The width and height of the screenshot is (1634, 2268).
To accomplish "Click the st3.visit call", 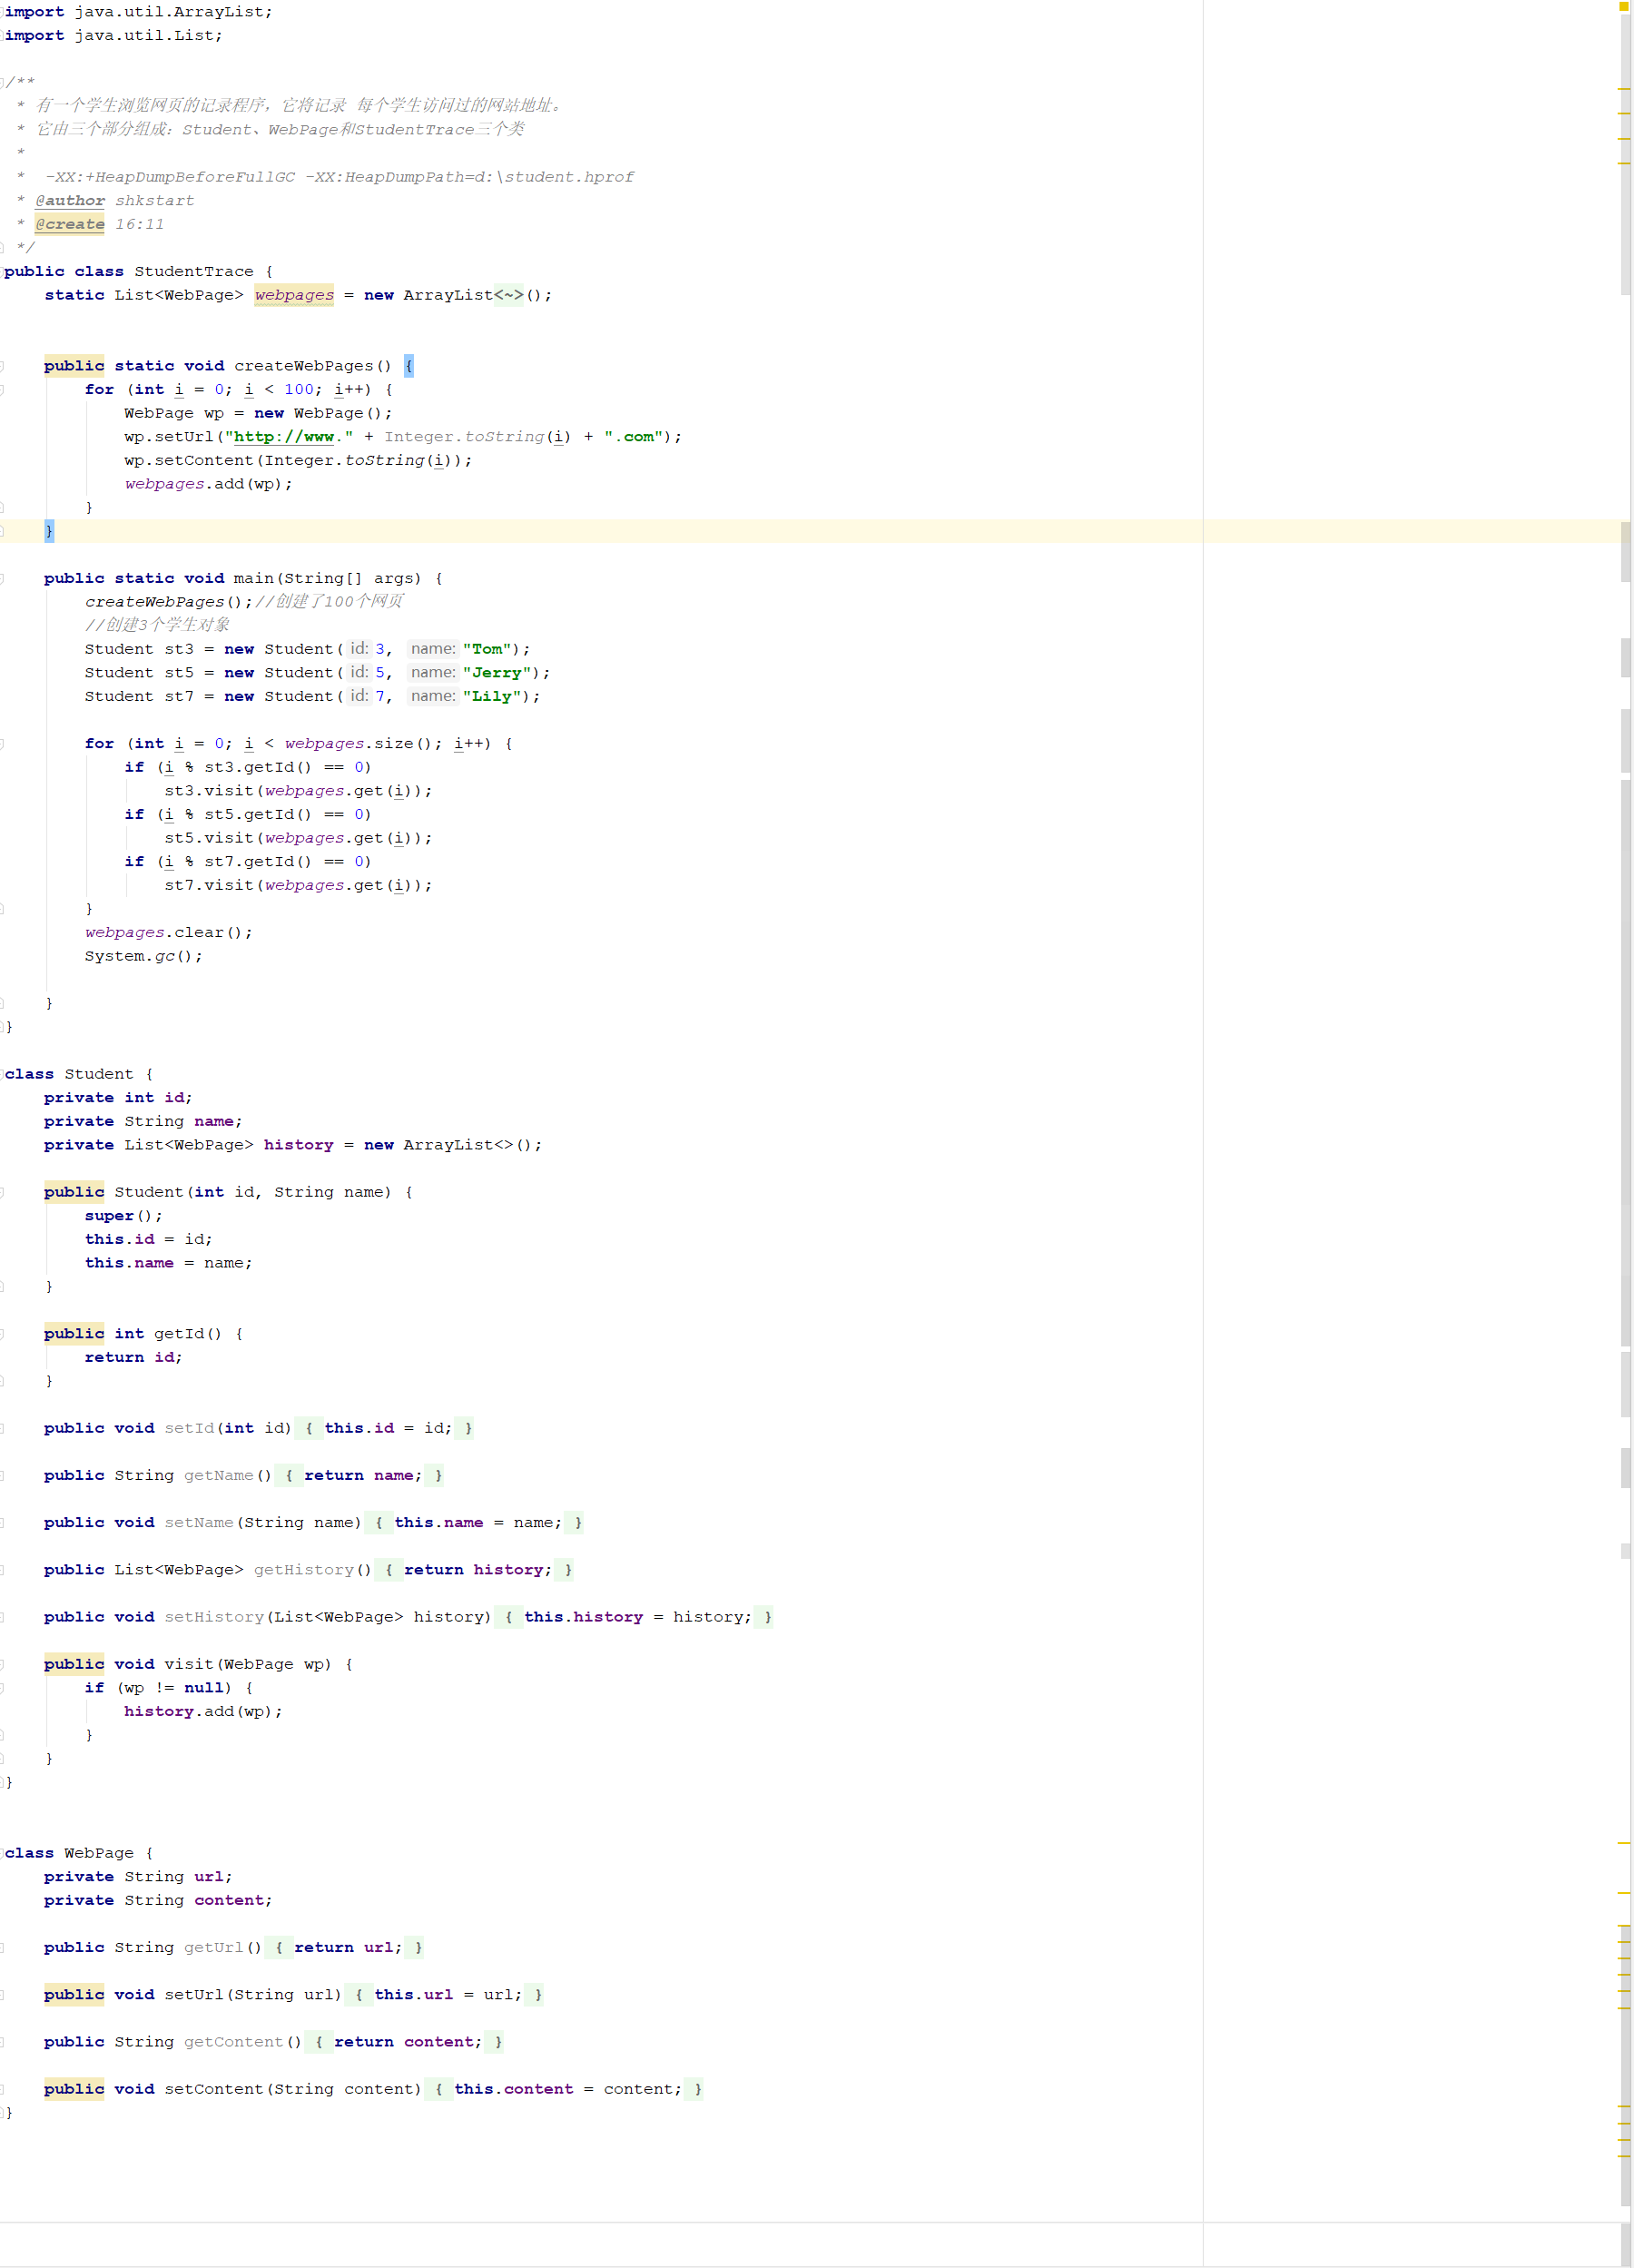I will 298,790.
